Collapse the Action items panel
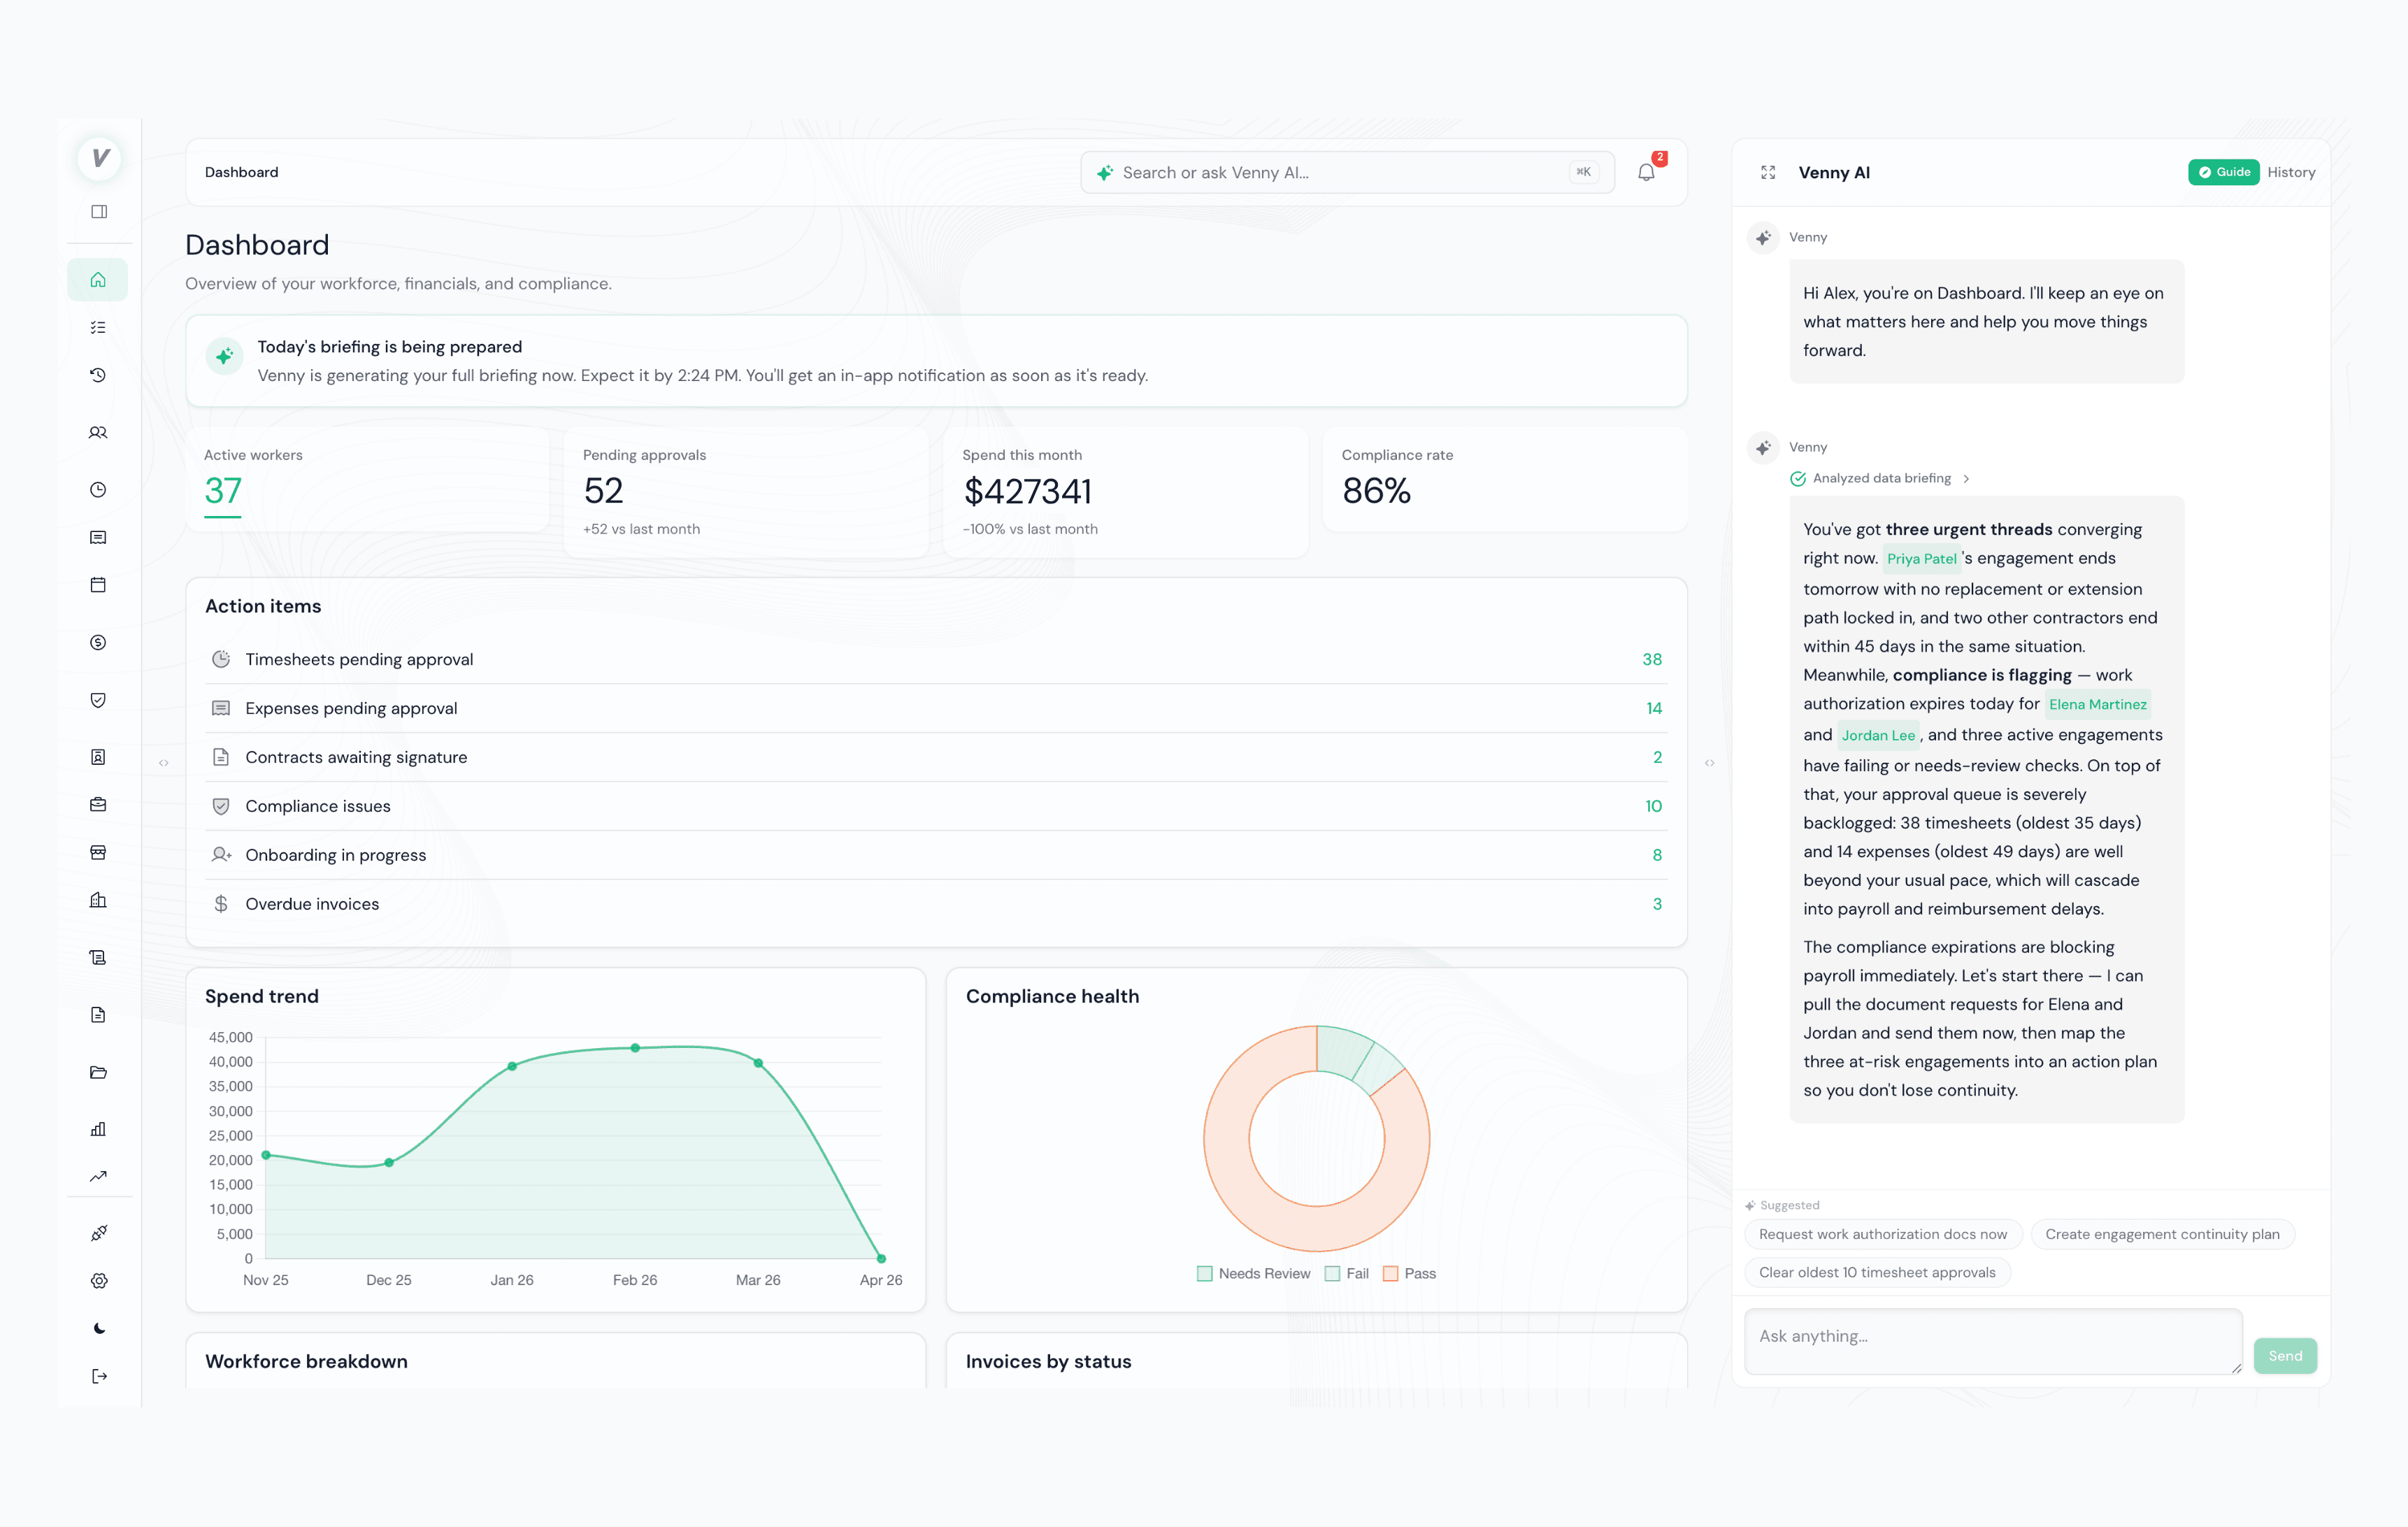 tap(263, 606)
